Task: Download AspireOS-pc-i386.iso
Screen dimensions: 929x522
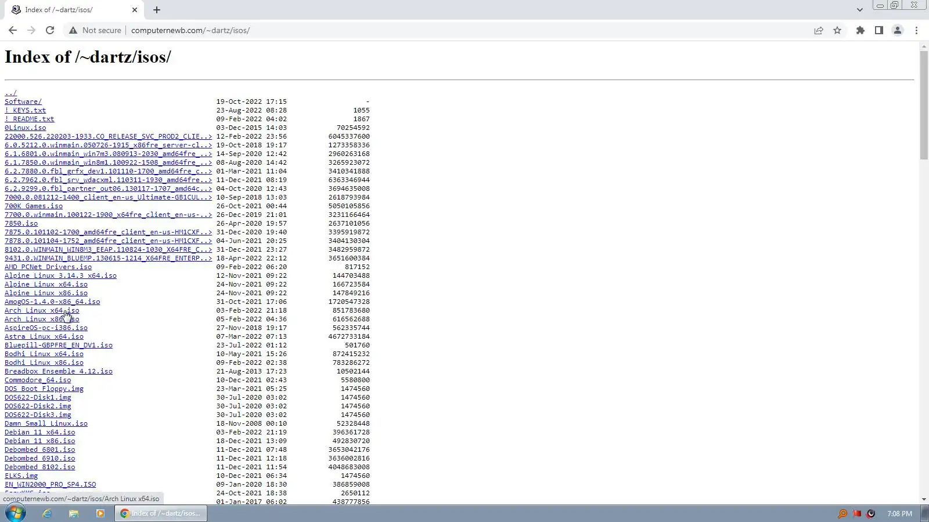Action: point(46,328)
